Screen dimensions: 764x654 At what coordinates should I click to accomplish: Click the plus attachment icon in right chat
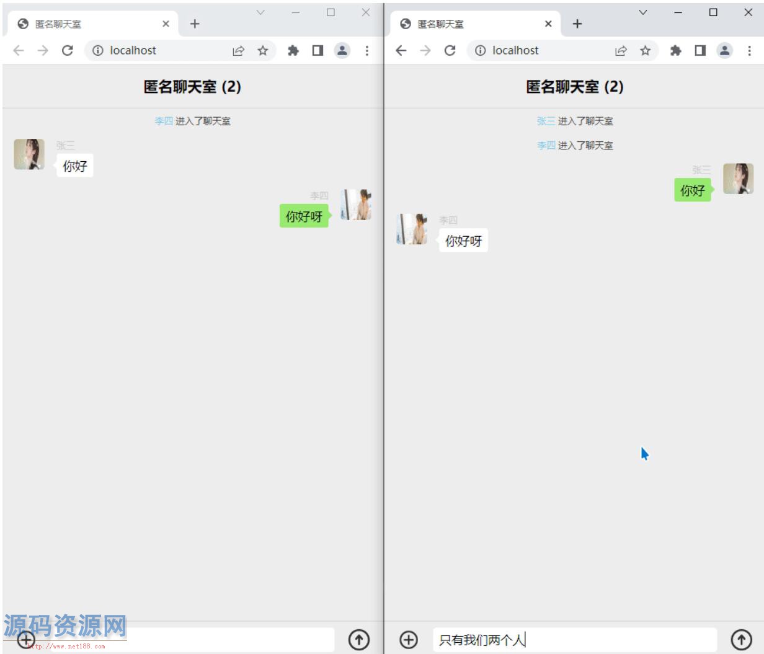coord(408,639)
